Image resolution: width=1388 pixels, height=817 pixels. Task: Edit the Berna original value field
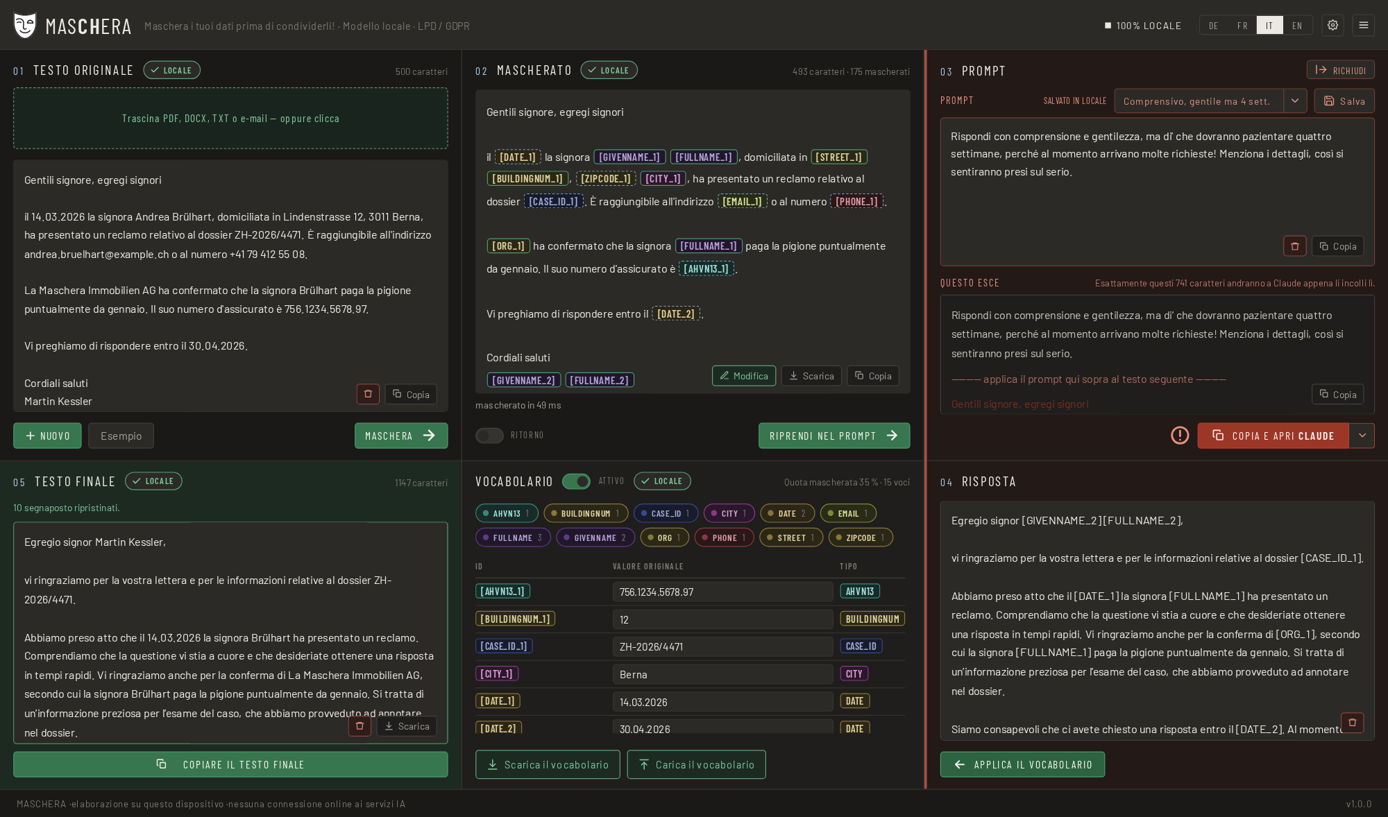(722, 674)
